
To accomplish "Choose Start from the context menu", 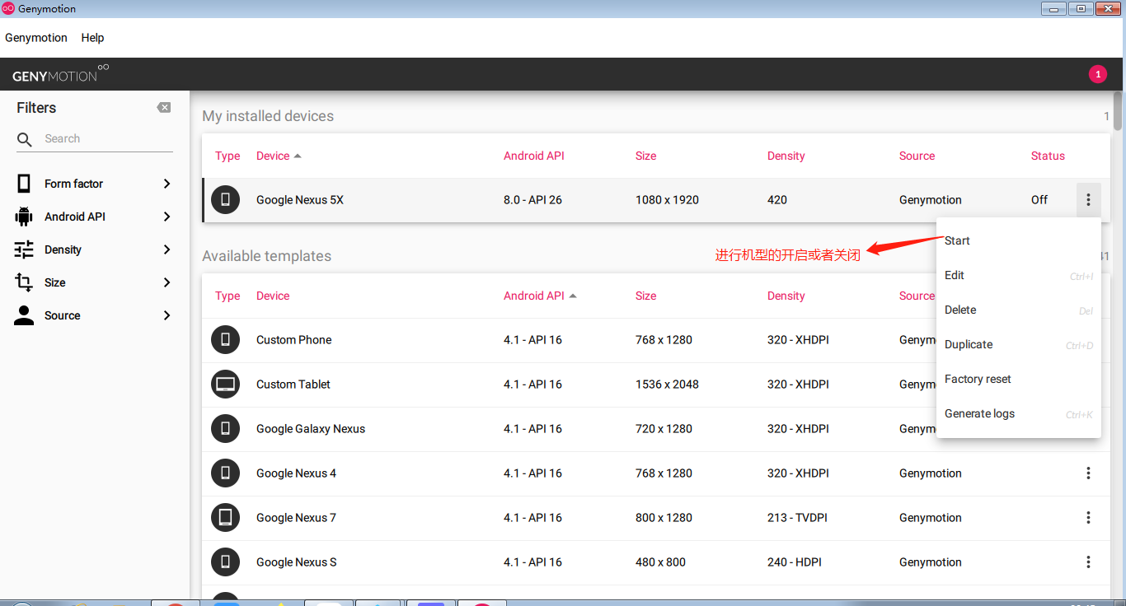I will 1019,240.
